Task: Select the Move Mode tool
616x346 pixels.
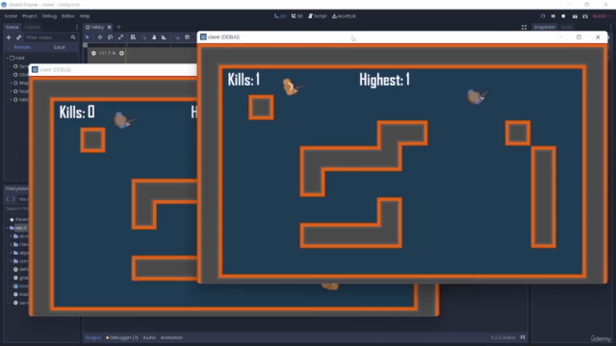Action: (x=100, y=37)
